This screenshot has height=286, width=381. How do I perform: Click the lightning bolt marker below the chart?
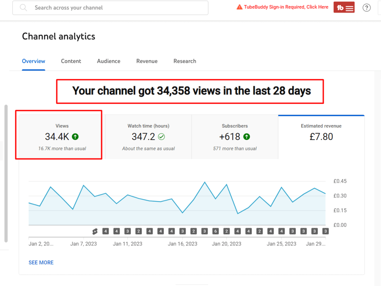[95, 231]
